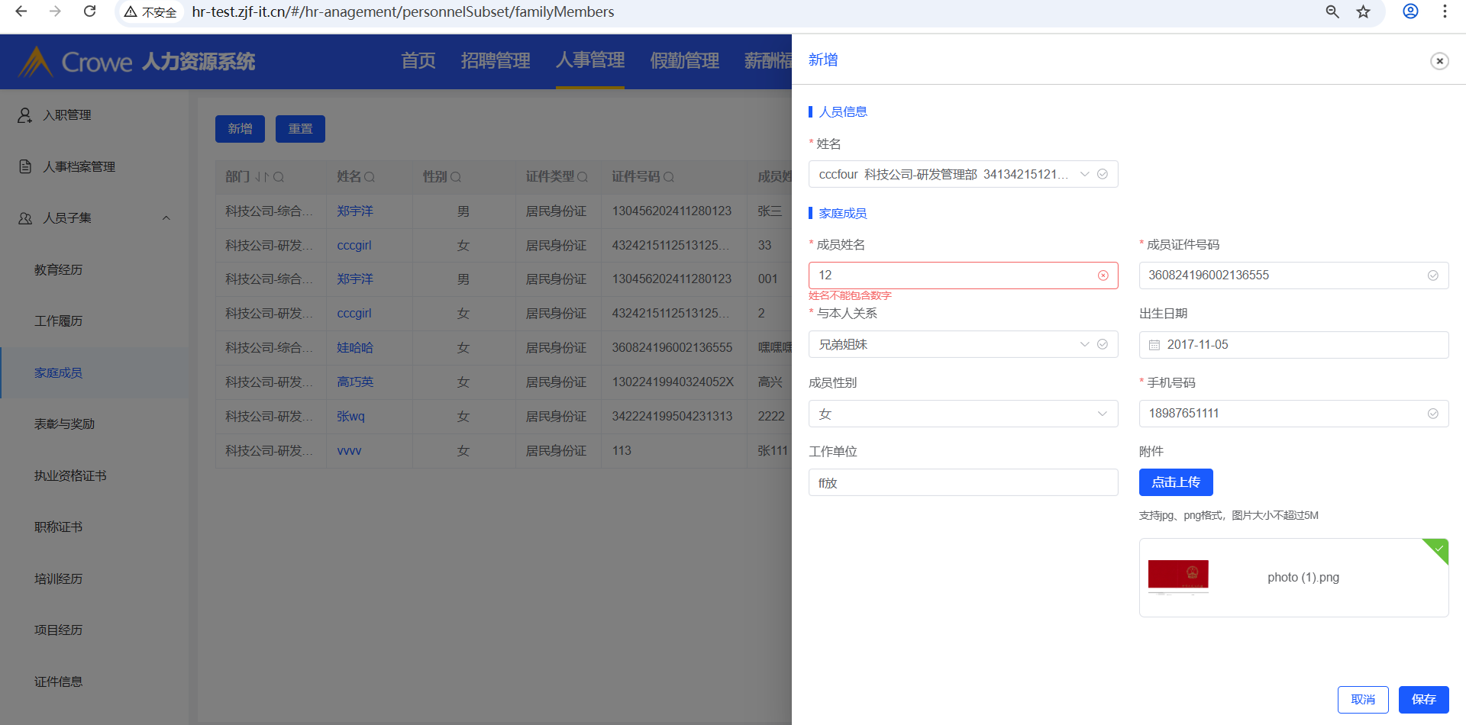
Task: Sort table by 部门 column arrows
Action: point(261,177)
